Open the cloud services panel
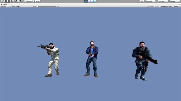The image size is (181, 101). (142, 1)
